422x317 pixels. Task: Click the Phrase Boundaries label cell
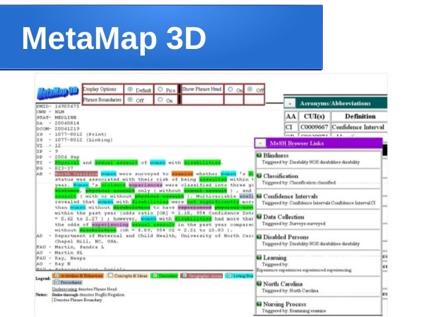pyautogui.click(x=103, y=100)
